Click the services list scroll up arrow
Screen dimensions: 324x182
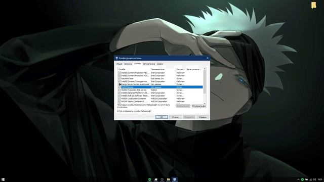(205, 69)
